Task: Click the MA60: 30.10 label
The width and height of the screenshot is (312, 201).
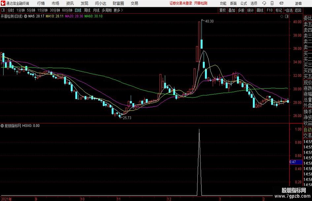Action: [x=93, y=16]
